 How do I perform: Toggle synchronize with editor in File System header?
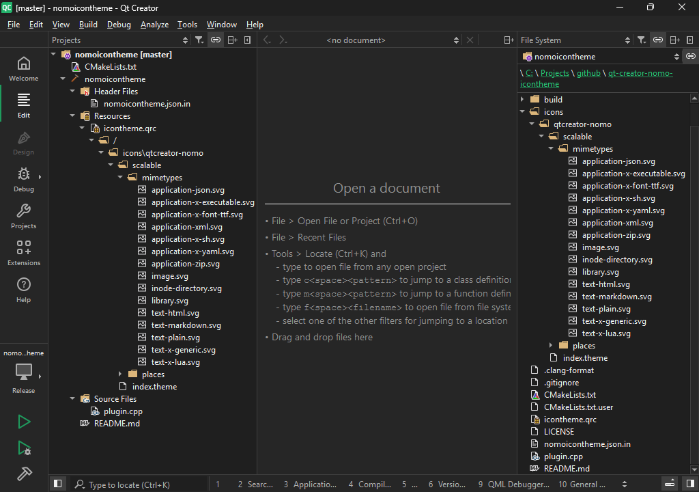tap(658, 40)
